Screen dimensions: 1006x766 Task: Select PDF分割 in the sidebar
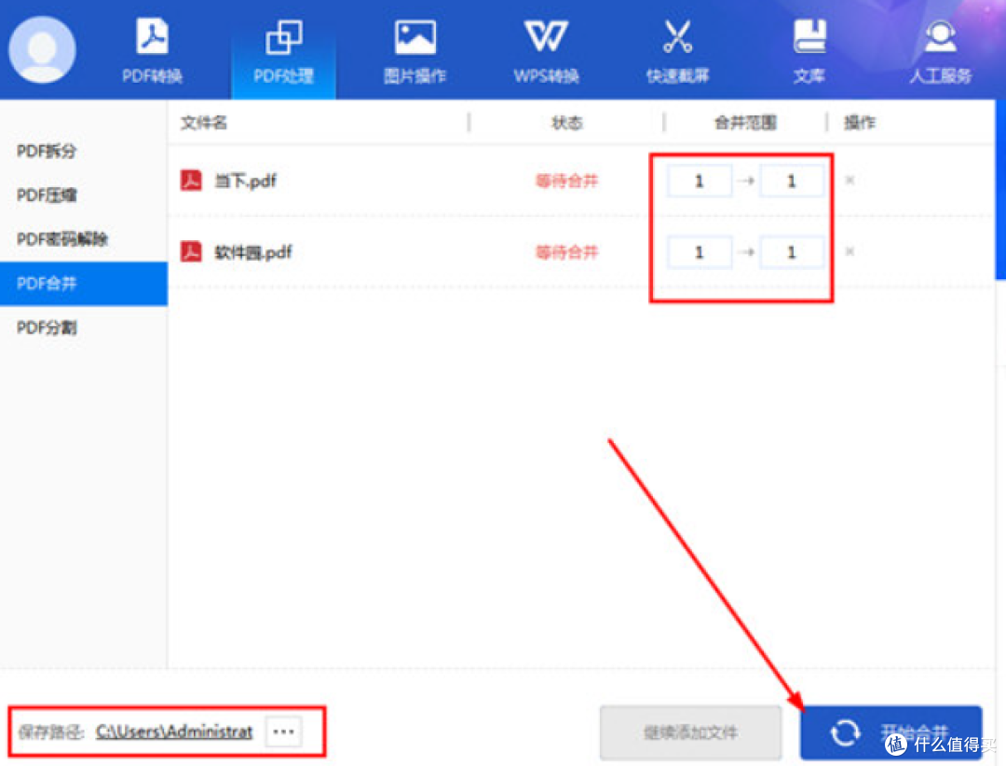47,328
